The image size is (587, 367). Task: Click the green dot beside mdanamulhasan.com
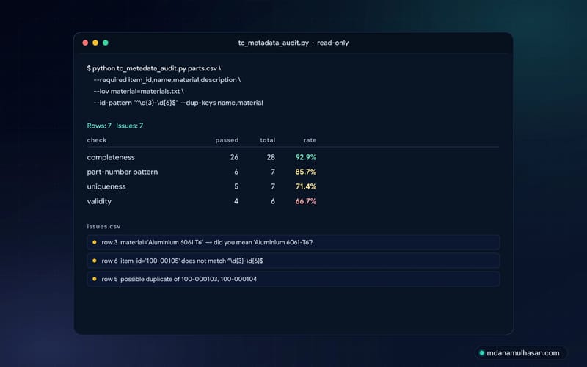coord(482,353)
